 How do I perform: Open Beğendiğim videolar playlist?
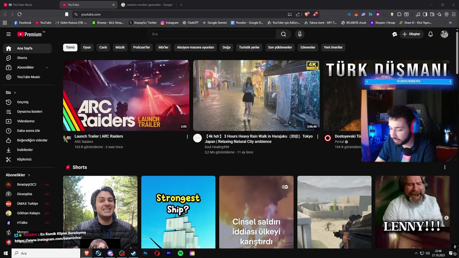(27, 140)
